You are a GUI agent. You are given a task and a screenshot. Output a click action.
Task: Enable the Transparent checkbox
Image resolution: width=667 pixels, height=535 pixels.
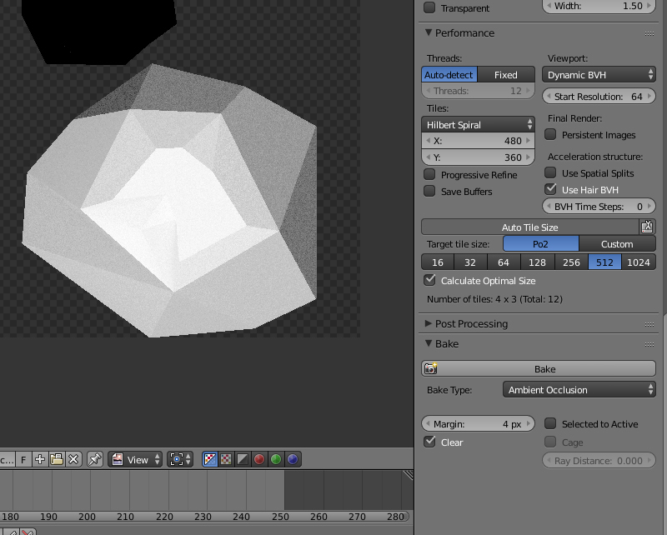tap(429, 7)
